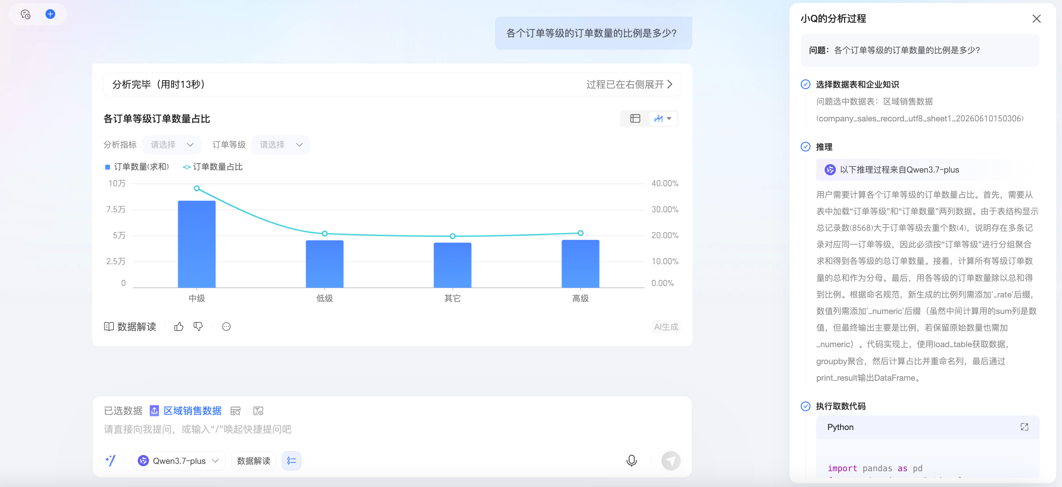The image size is (1062, 487).
Task: Click the AI生成 label
Action: pyautogui.click(x=666, y=327)
